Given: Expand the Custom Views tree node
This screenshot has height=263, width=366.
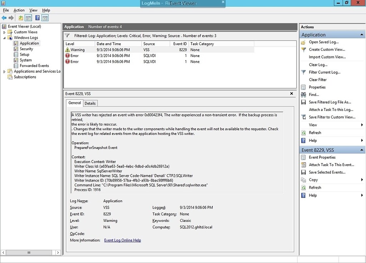Looking at the screenshot, I should coord(4,32).
